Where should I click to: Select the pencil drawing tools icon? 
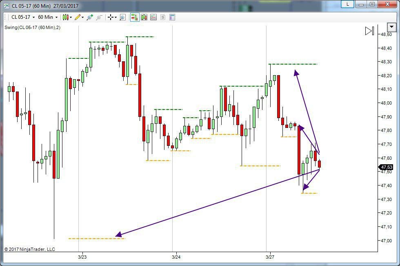78,17
